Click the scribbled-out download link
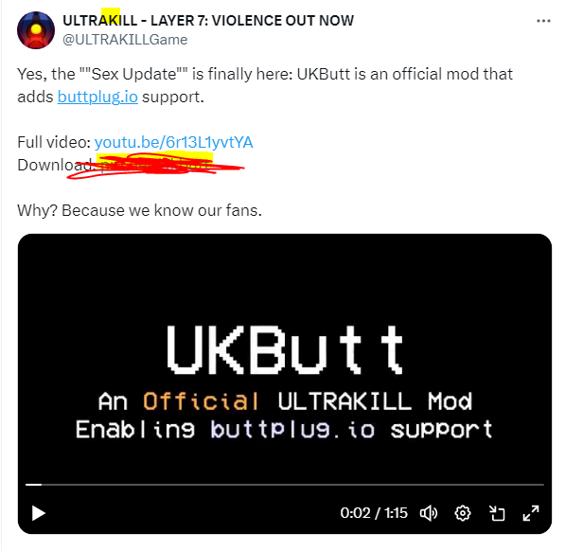This screenshot has height=551, width=565. pos(155,166)
